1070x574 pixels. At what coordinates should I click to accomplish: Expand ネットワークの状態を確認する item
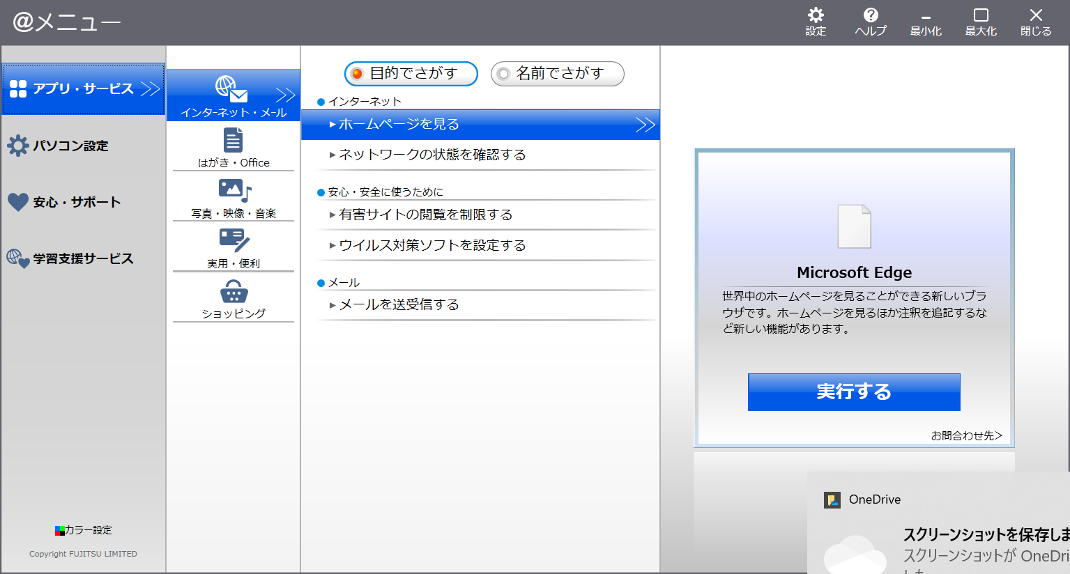(432, 155)
